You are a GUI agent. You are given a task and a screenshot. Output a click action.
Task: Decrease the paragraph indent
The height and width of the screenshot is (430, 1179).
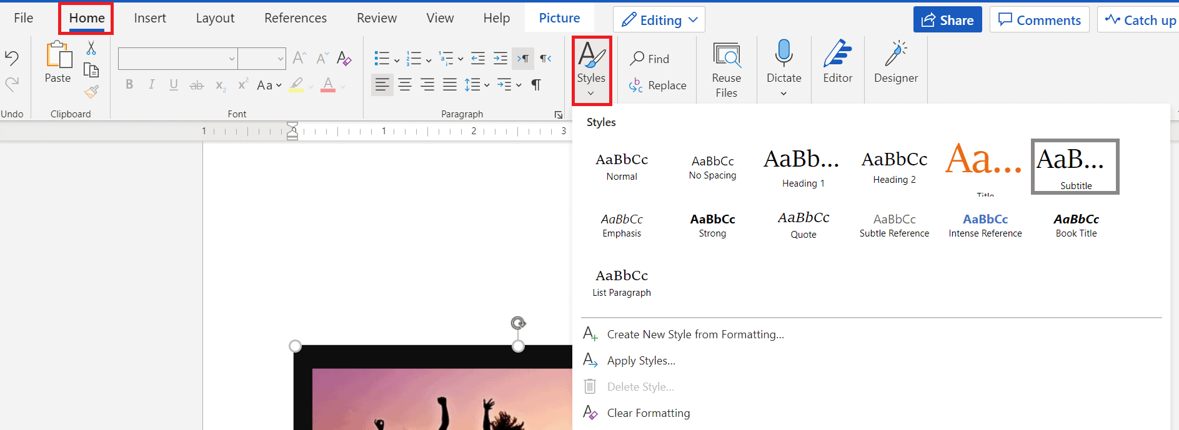pos(478,59)
